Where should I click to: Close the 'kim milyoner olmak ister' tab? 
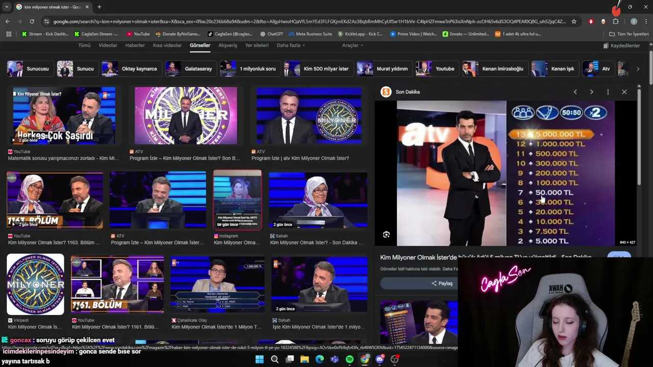(87, 7)
